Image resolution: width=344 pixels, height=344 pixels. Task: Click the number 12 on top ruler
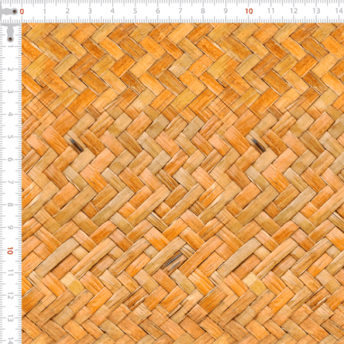pos(294,11)
